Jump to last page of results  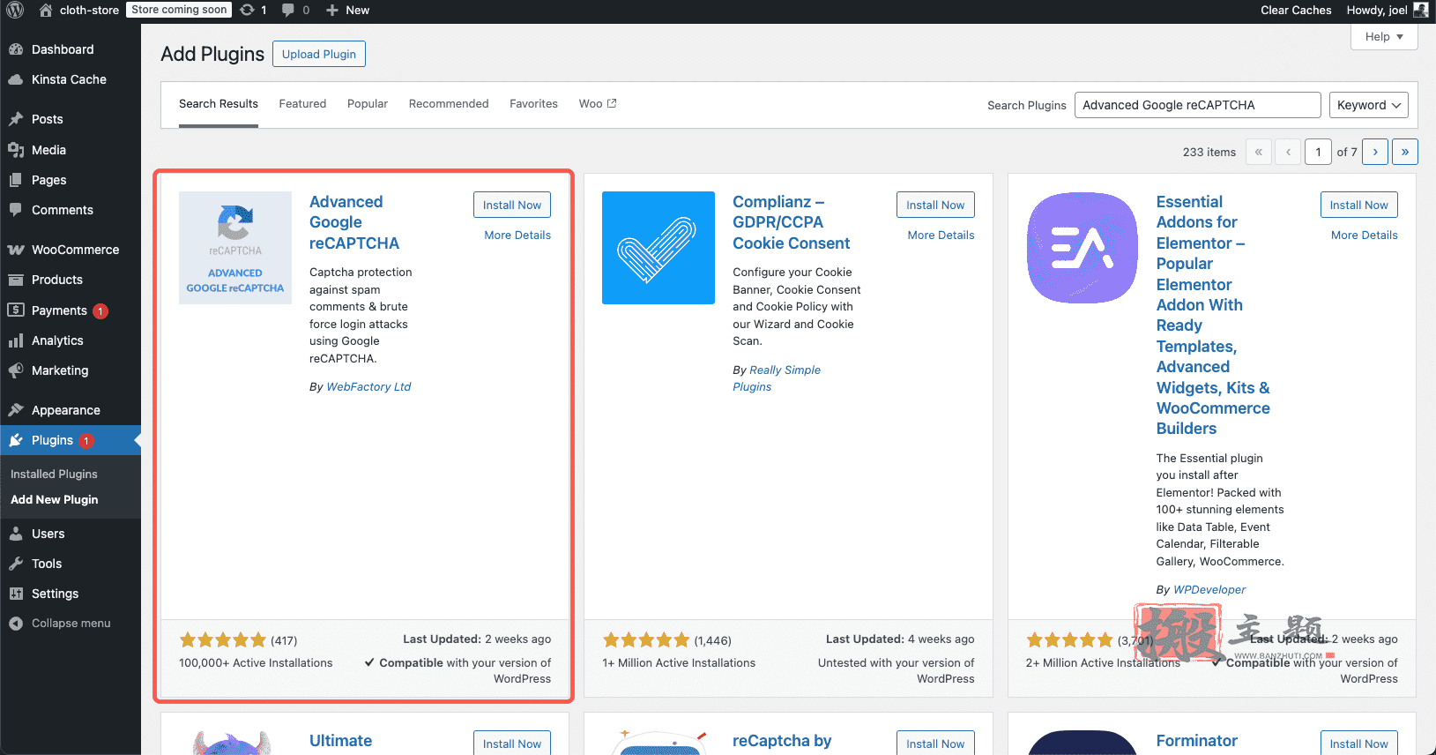[1405, 152]
